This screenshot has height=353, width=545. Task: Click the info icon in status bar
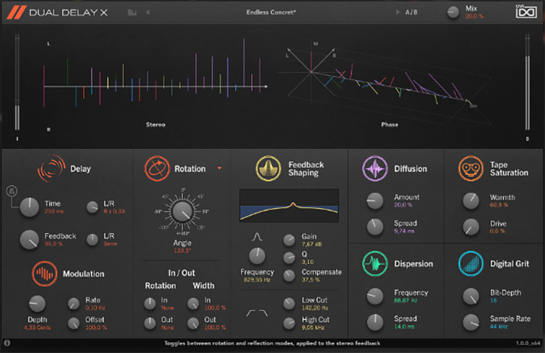point(7,343)
